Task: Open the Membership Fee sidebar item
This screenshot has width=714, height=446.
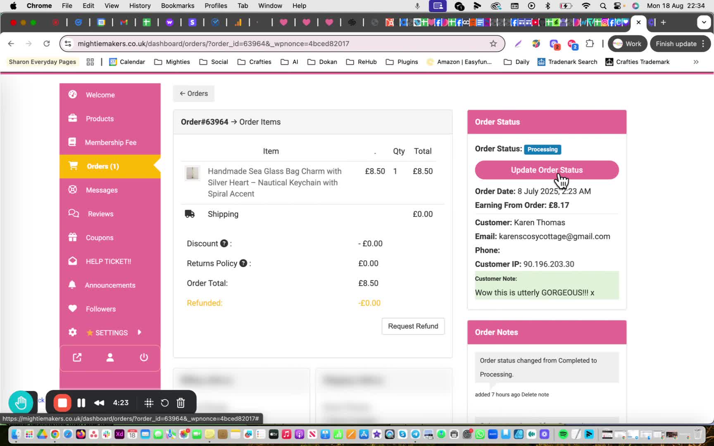Action: pyautogui.click(x=110, y=142)
